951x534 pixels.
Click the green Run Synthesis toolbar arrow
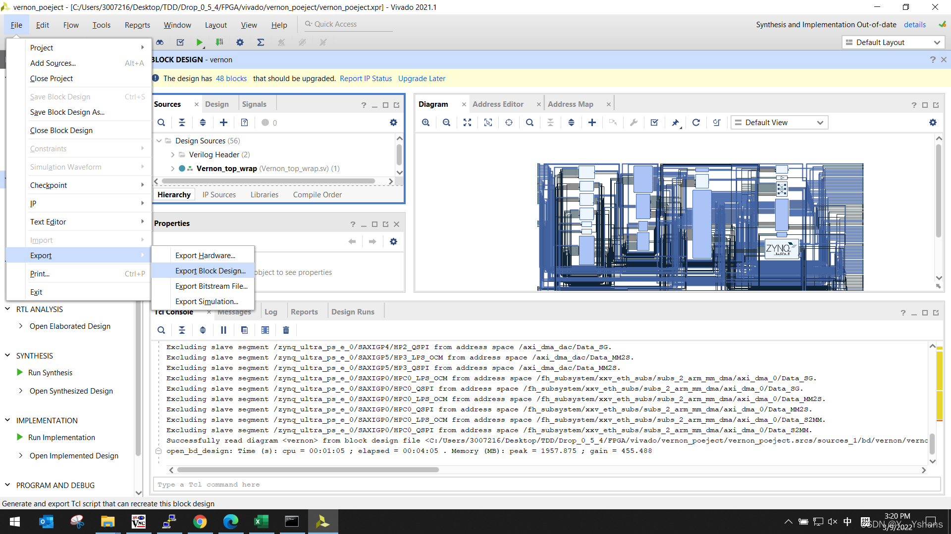coord(199,43)
